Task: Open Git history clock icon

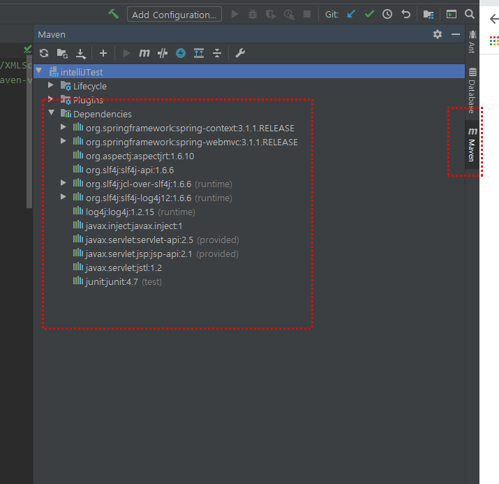Action: [x=387, y=14]
